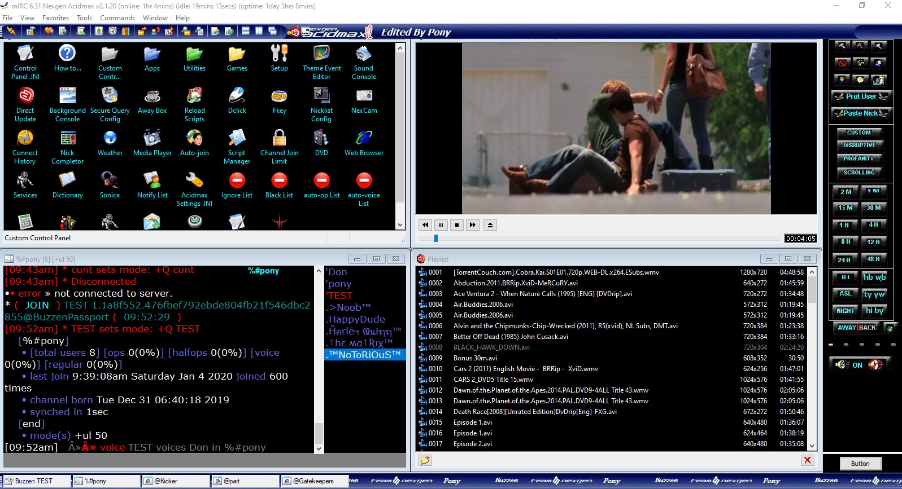902x489 pixels.
Task: Click the 12 H away timer button
Action: [x=874, y=243]
